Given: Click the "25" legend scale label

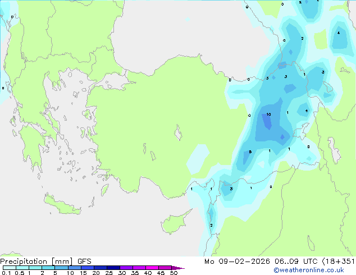Looking at the screenshot, I should [109, 273].
